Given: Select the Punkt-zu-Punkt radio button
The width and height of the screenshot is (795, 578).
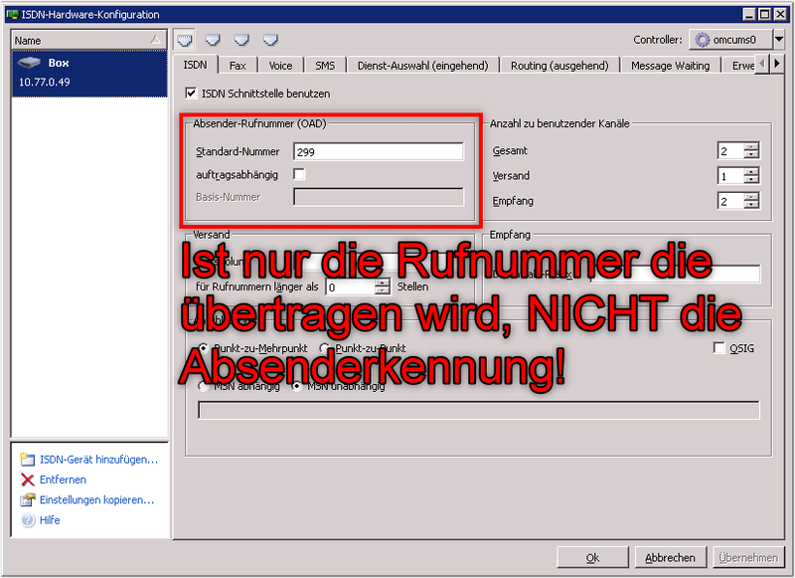Looking at the screenshot, I should pos(324,349).
